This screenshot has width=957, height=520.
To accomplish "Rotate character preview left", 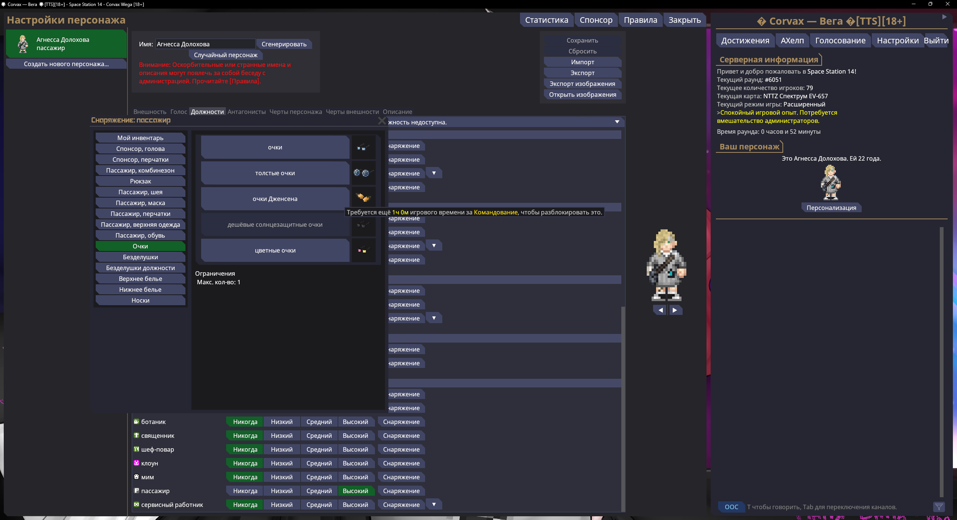I will click(661, 310).
